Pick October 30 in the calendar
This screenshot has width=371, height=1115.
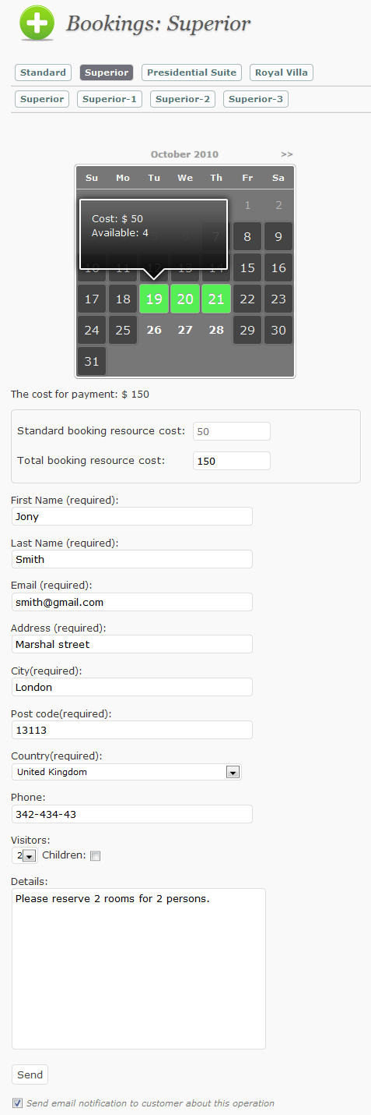point(278,330)
